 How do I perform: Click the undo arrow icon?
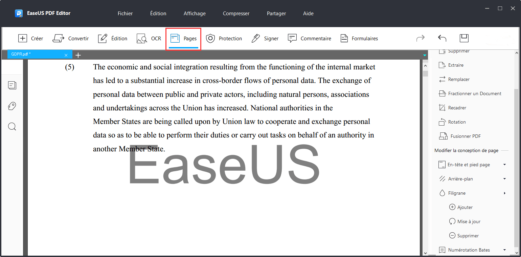pos(442,38)
